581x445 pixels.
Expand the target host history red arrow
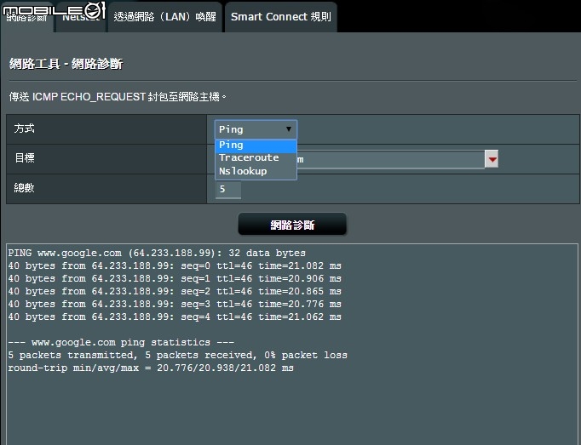click(492, 159)
